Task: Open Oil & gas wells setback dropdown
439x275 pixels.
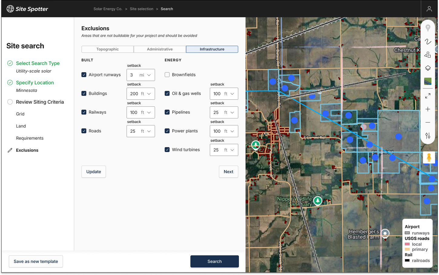Action: tap(229, 94)
